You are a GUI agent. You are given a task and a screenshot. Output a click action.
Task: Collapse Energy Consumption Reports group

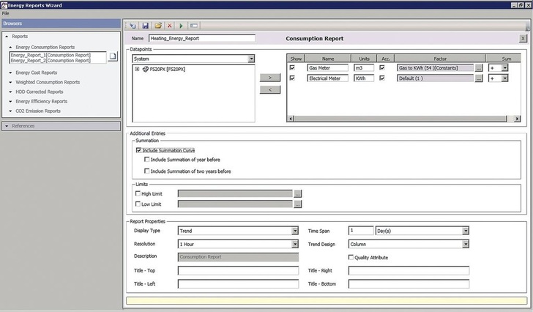click(10, 48)
